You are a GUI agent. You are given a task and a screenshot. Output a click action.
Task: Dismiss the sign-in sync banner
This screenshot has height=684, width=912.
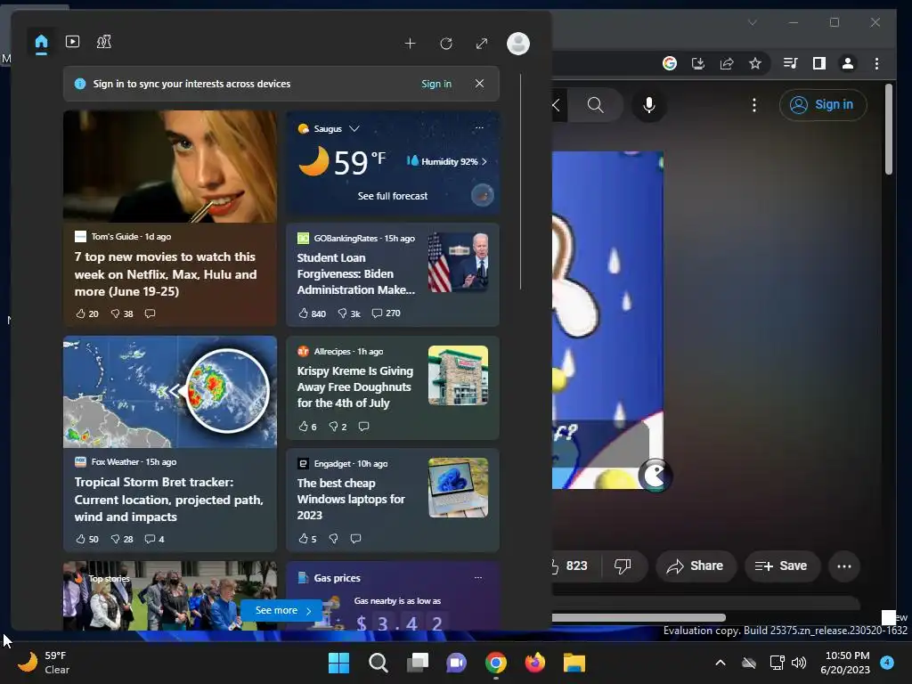[479, 84]
